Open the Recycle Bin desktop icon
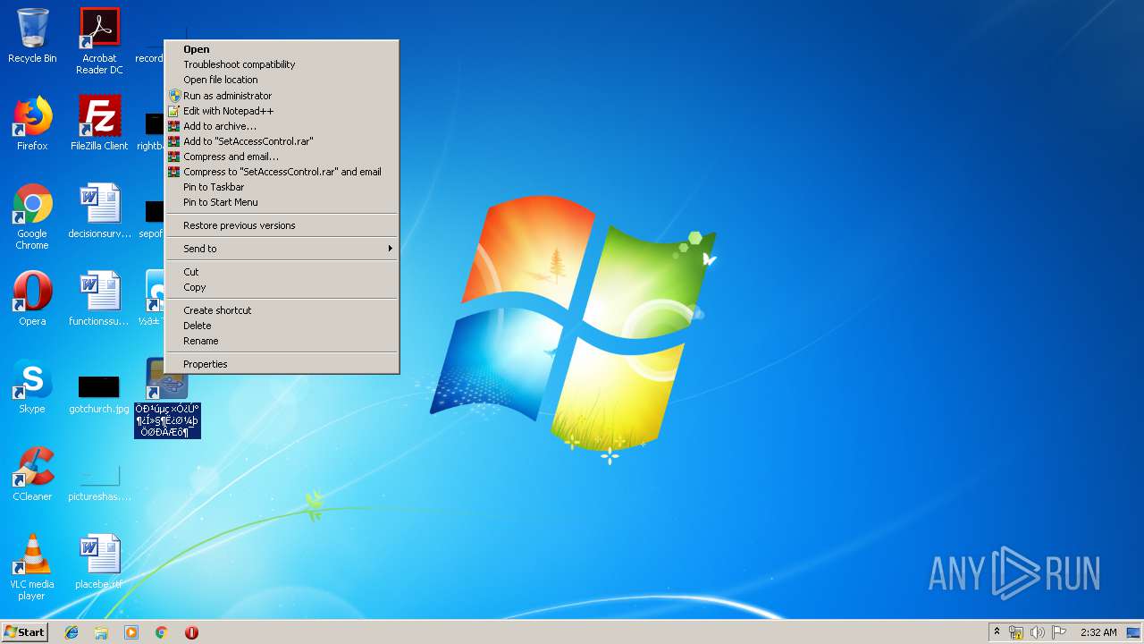This screenshot has width=1144, height=644. point(32,36)
